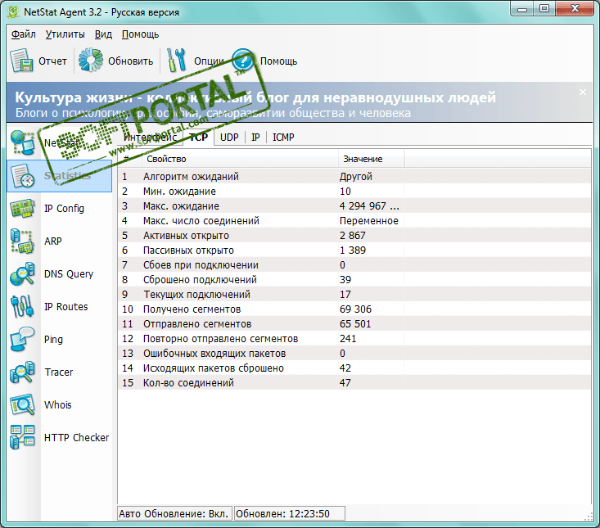Viewport: 600px width, 528px height.
Task: Switch to the ICMP tab
Action: click(x=283, y=138)
